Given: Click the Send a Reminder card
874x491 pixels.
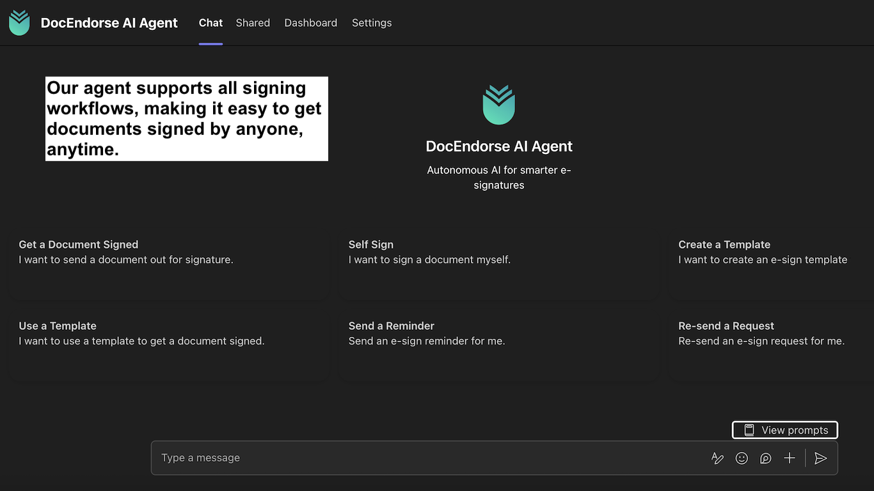Looking at the screenshot, I should [x=499, y=345].
